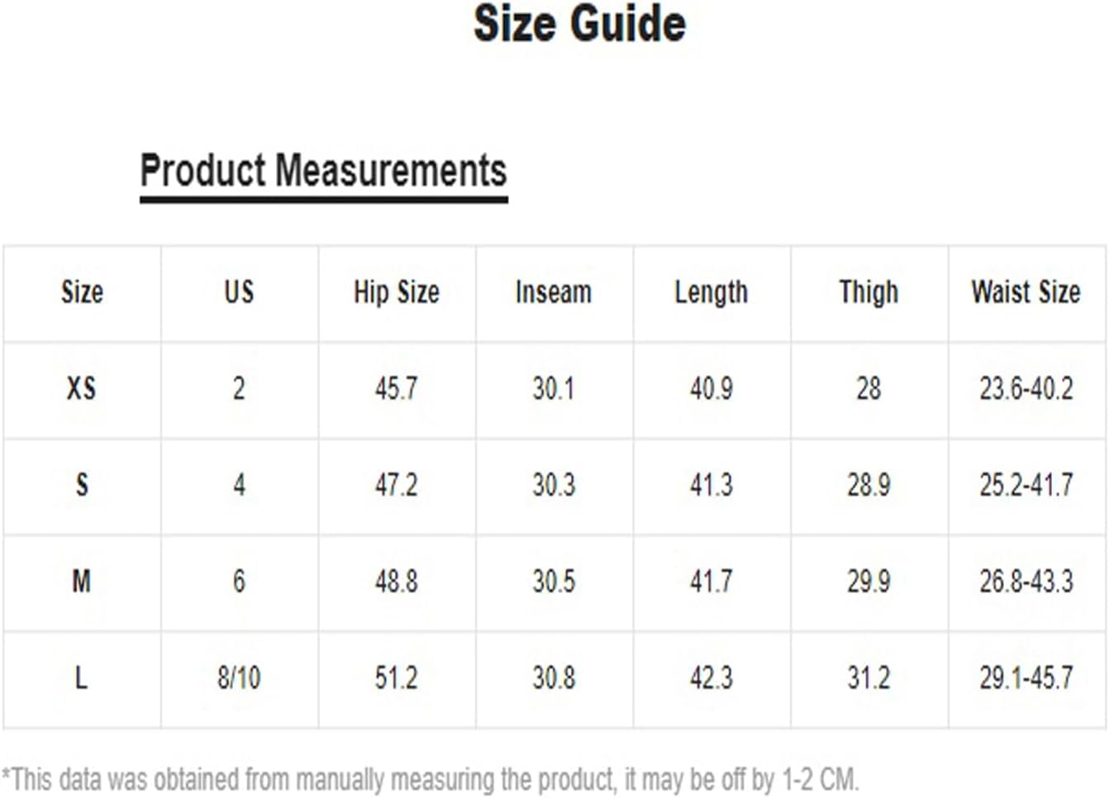Select the 45.7 hip size cell
The width and height of the screenshot is (1109, 798).
coord(397,388)
